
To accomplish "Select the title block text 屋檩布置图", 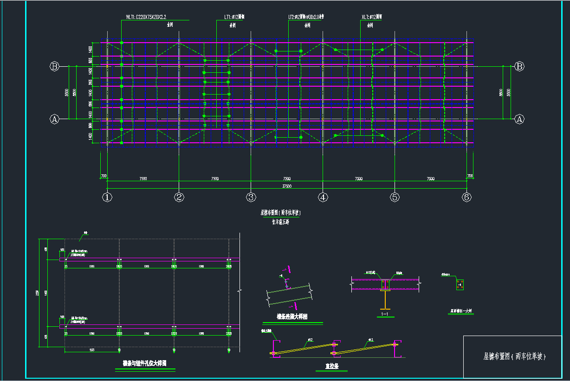I will 514,356.
